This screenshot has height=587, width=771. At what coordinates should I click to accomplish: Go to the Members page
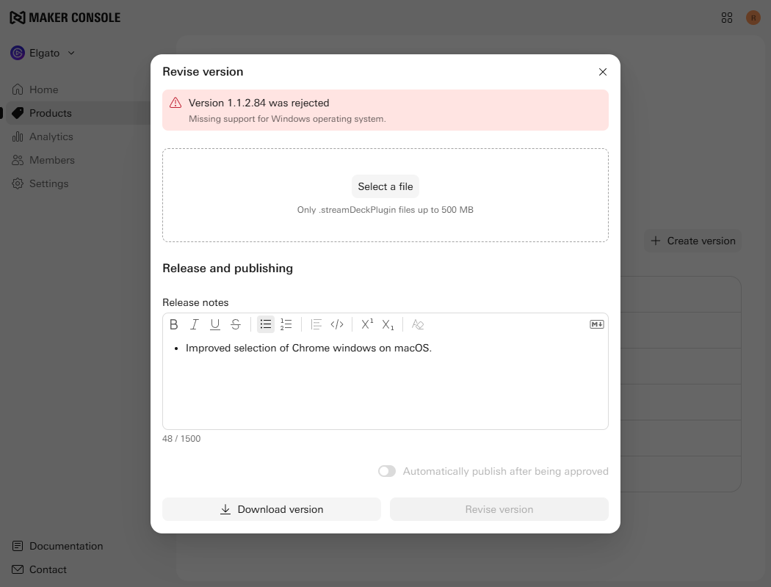(x=51, y=160)
